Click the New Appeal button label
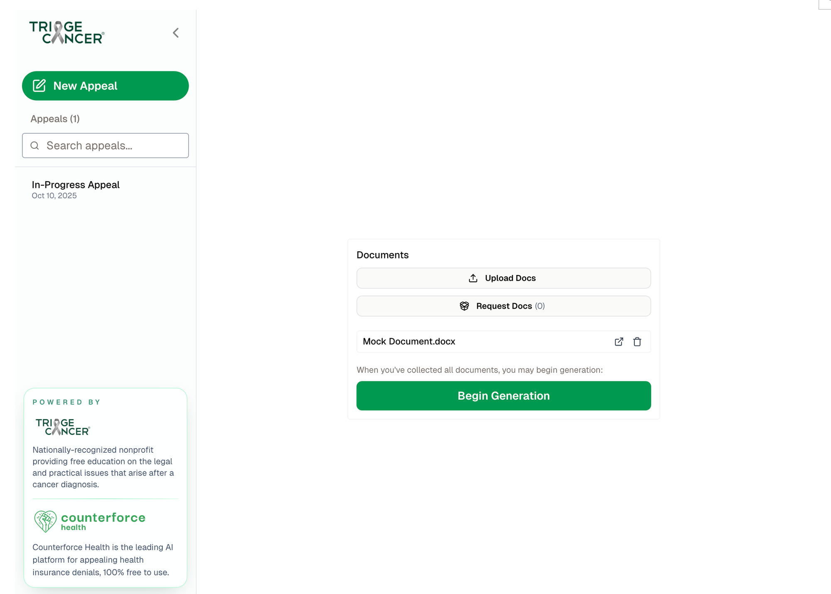The width and height of the screenshot is (831, 594). [85, 86]
